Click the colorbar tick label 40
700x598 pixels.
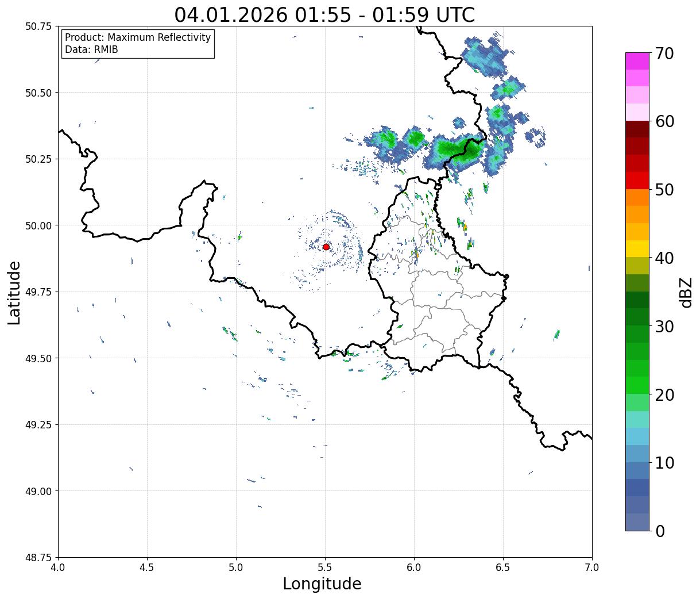point(664,258)
